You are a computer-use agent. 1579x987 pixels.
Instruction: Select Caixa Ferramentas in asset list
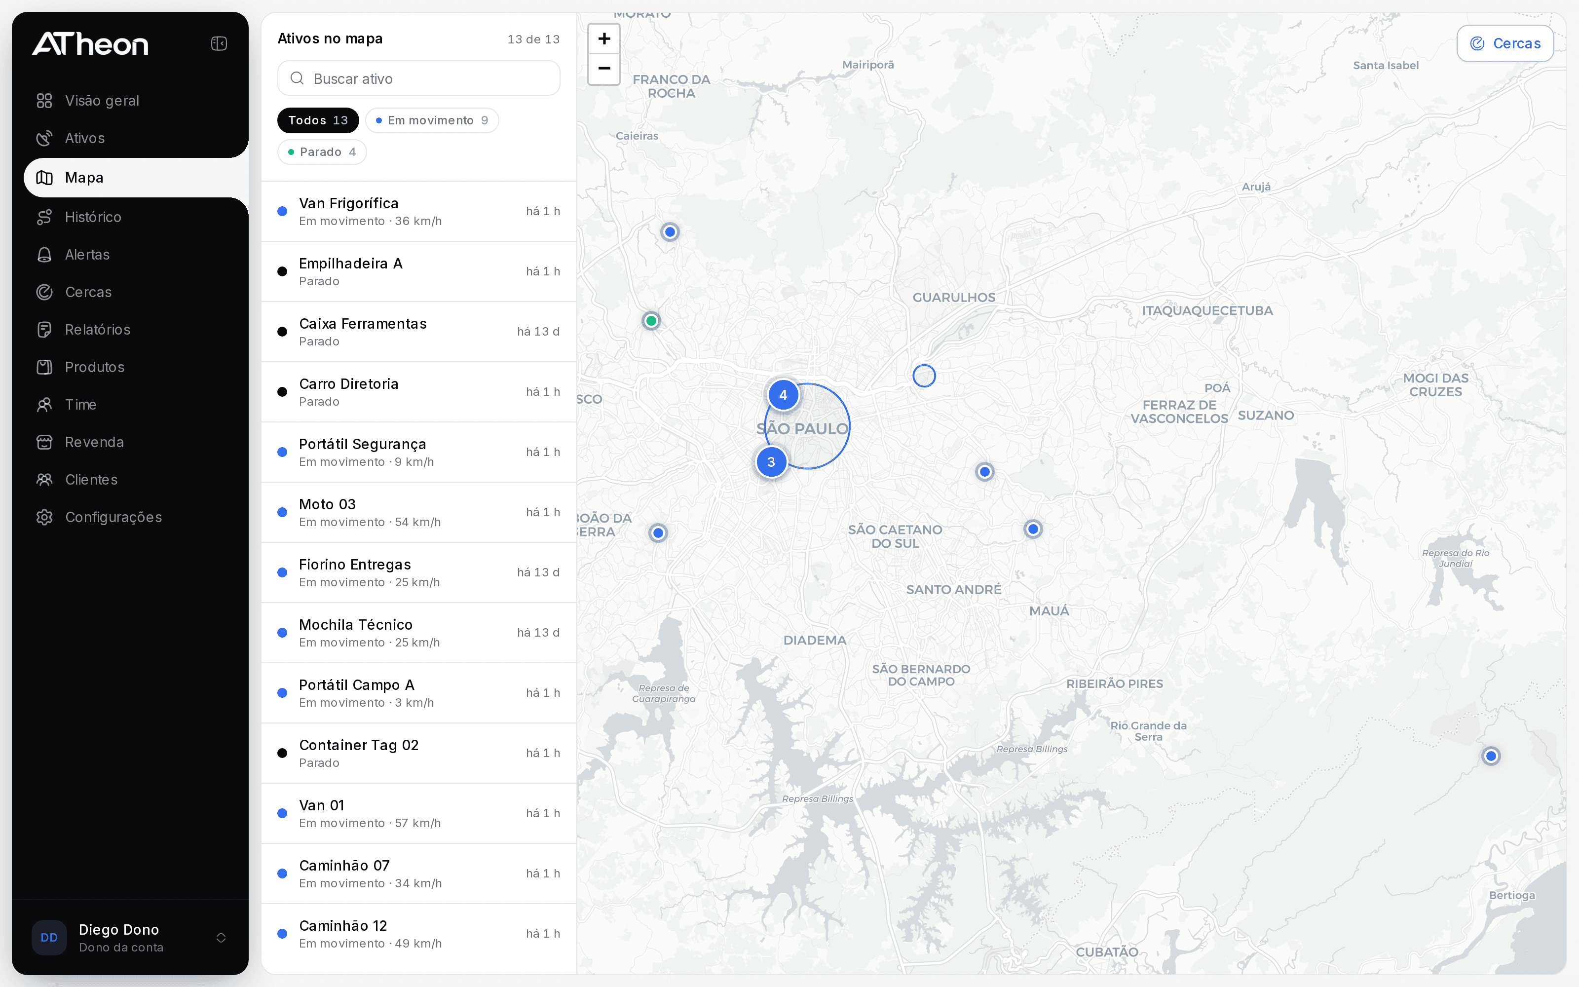tap(419, 332)
